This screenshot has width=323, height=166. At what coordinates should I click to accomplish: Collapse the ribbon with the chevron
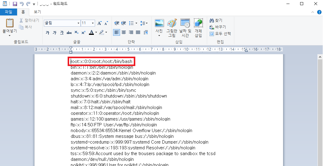pyautogui.click(x=313, y=12)
